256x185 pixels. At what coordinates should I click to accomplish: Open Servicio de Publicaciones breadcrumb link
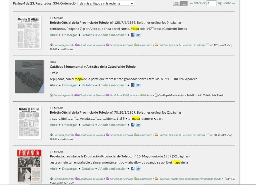(124, 95)
